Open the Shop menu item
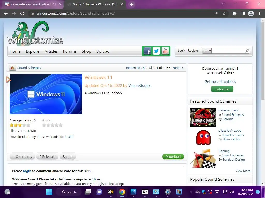265x198 pixels. point(86,51)
